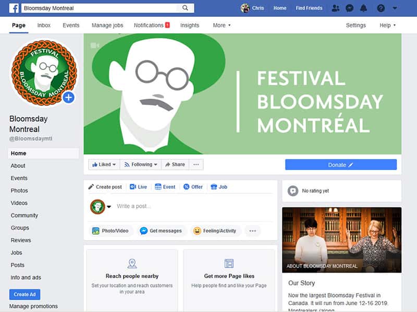This screenshot has height=312, width=417.
Task: Click the Write a post field
Action: click(x=193, y=206)
